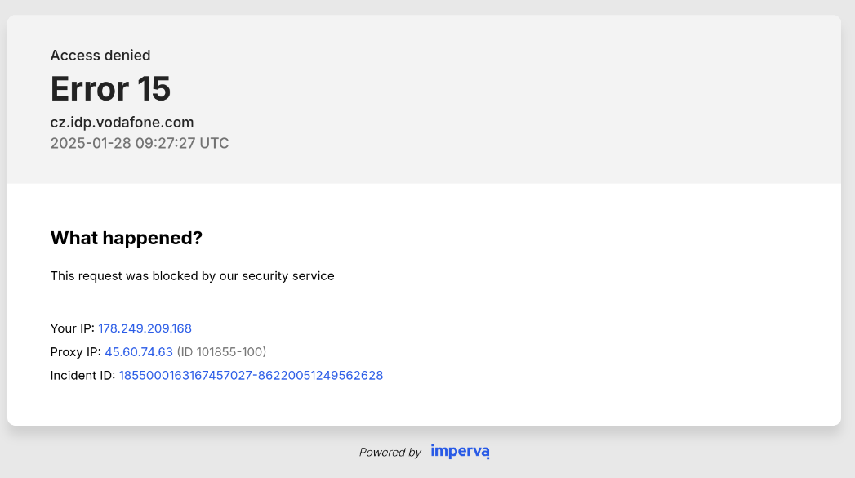Click the Proxy IP: label

[x=75, y=352]
